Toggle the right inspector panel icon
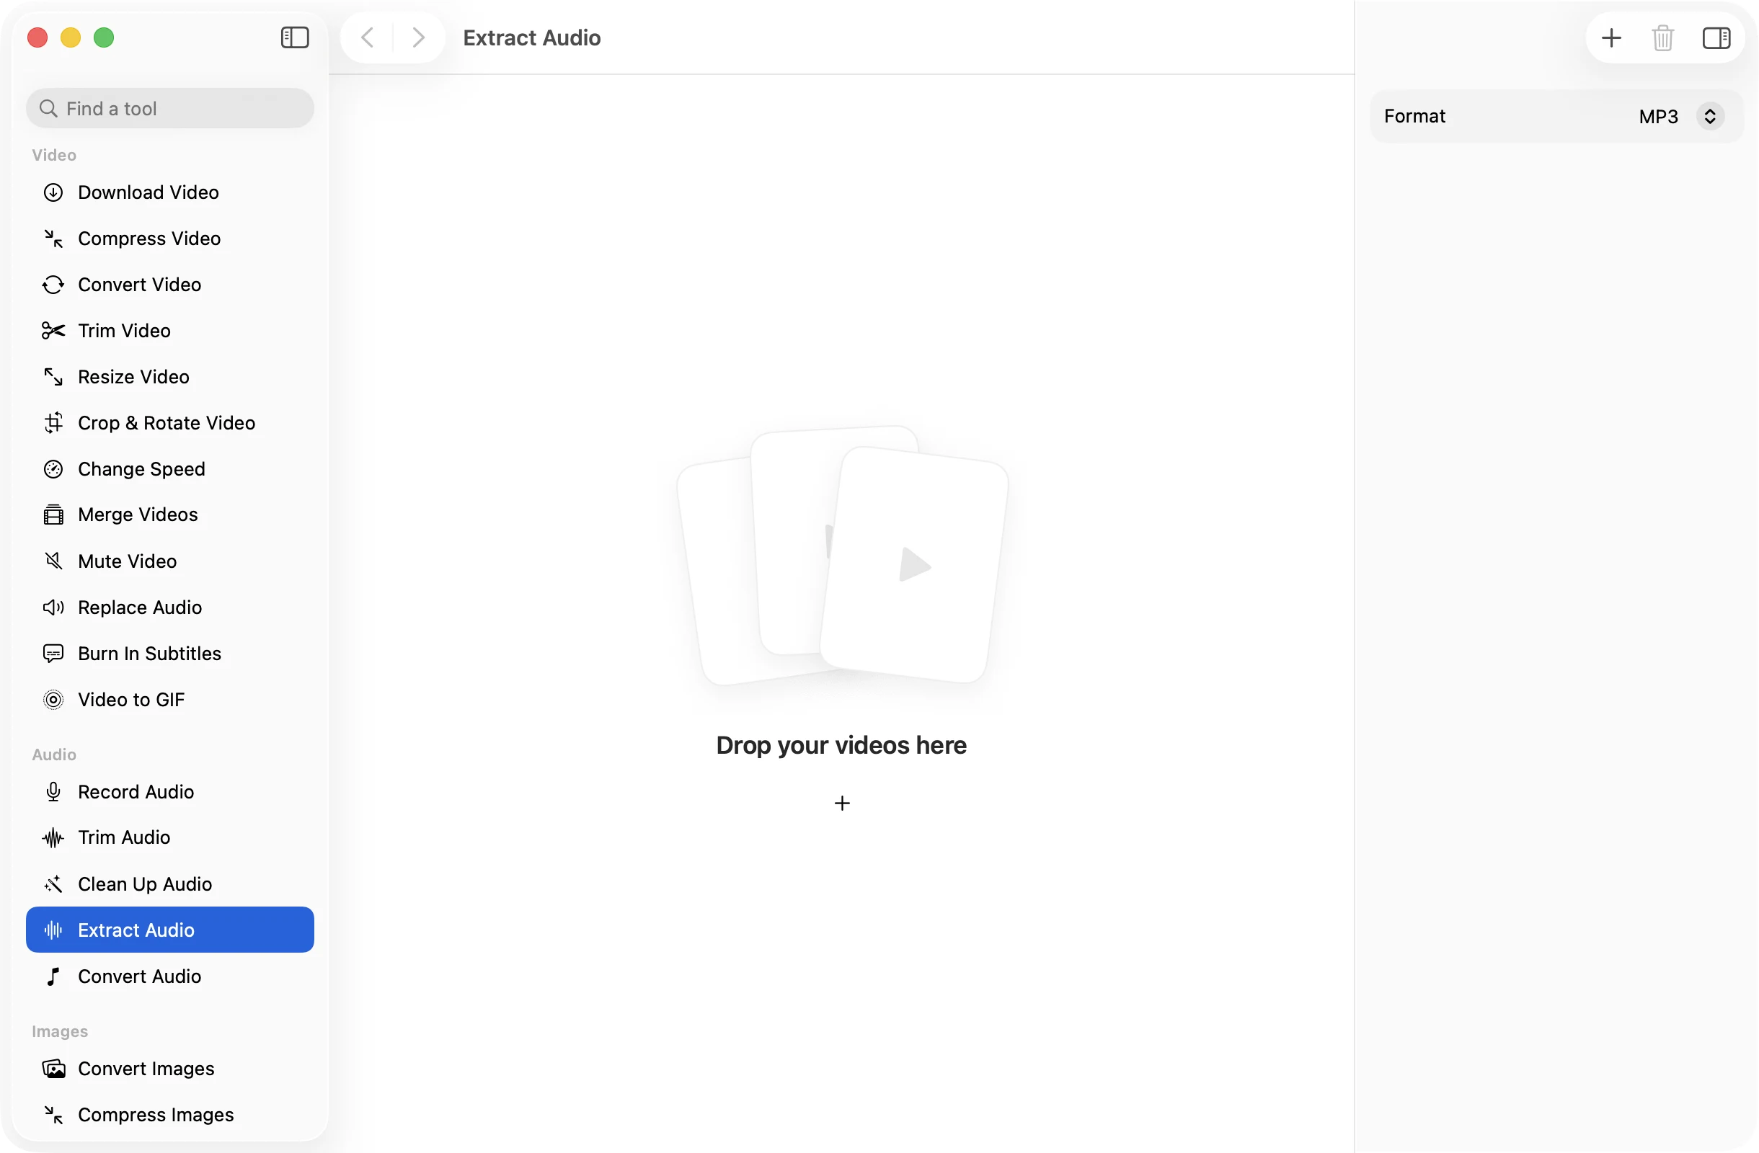This screenshot has height=1153, width=1759. pyautogui.click(x=1716, y=37)
